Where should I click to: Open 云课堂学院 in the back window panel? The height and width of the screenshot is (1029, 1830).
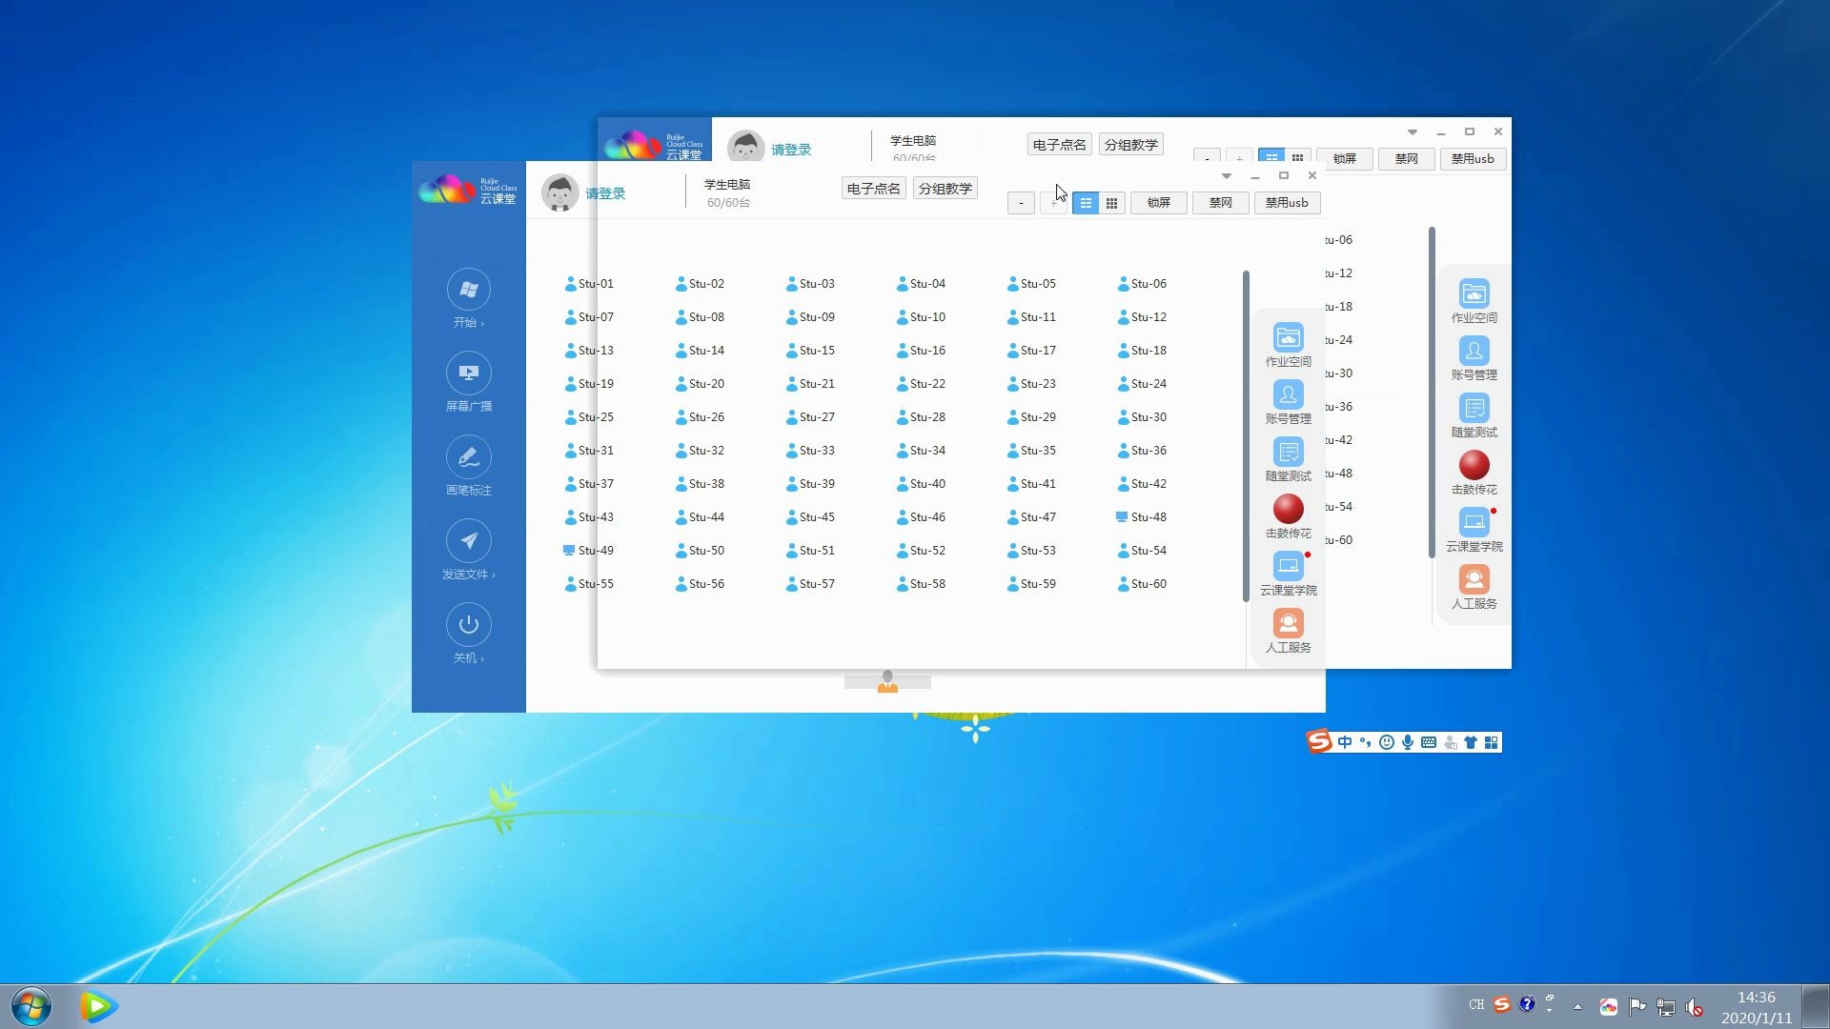pyautogui.click(x=1474, y=530)
